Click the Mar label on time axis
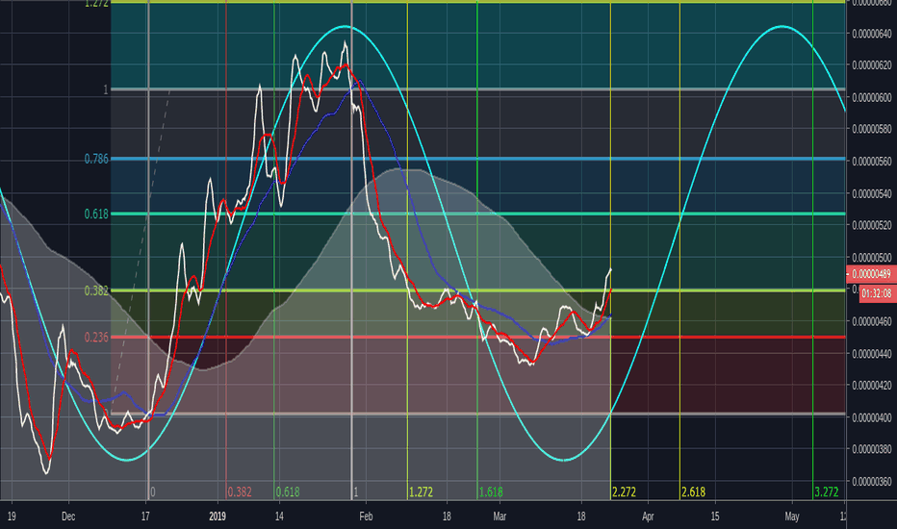 point(500,516)
